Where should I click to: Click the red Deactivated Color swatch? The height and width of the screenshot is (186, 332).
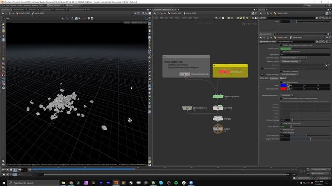pyautogui.click(x=283, y=89)
